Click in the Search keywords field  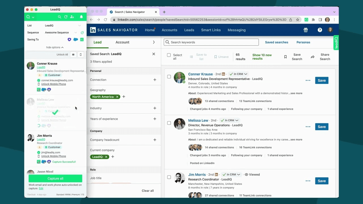(211, 42)
